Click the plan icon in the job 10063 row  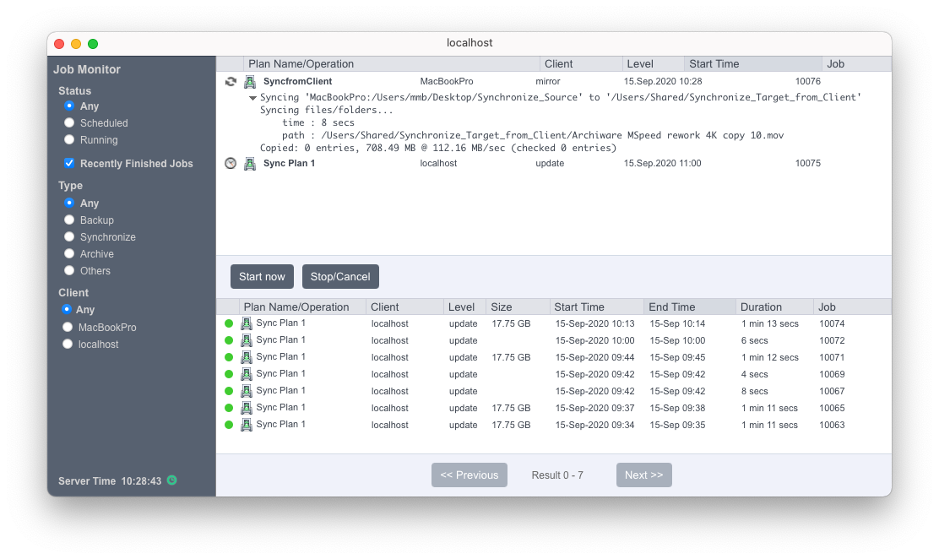pyautogui.click(x=246, y=425)
